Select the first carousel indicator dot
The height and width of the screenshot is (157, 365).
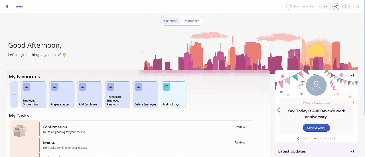pyautogui.click(x=301, y=139)
